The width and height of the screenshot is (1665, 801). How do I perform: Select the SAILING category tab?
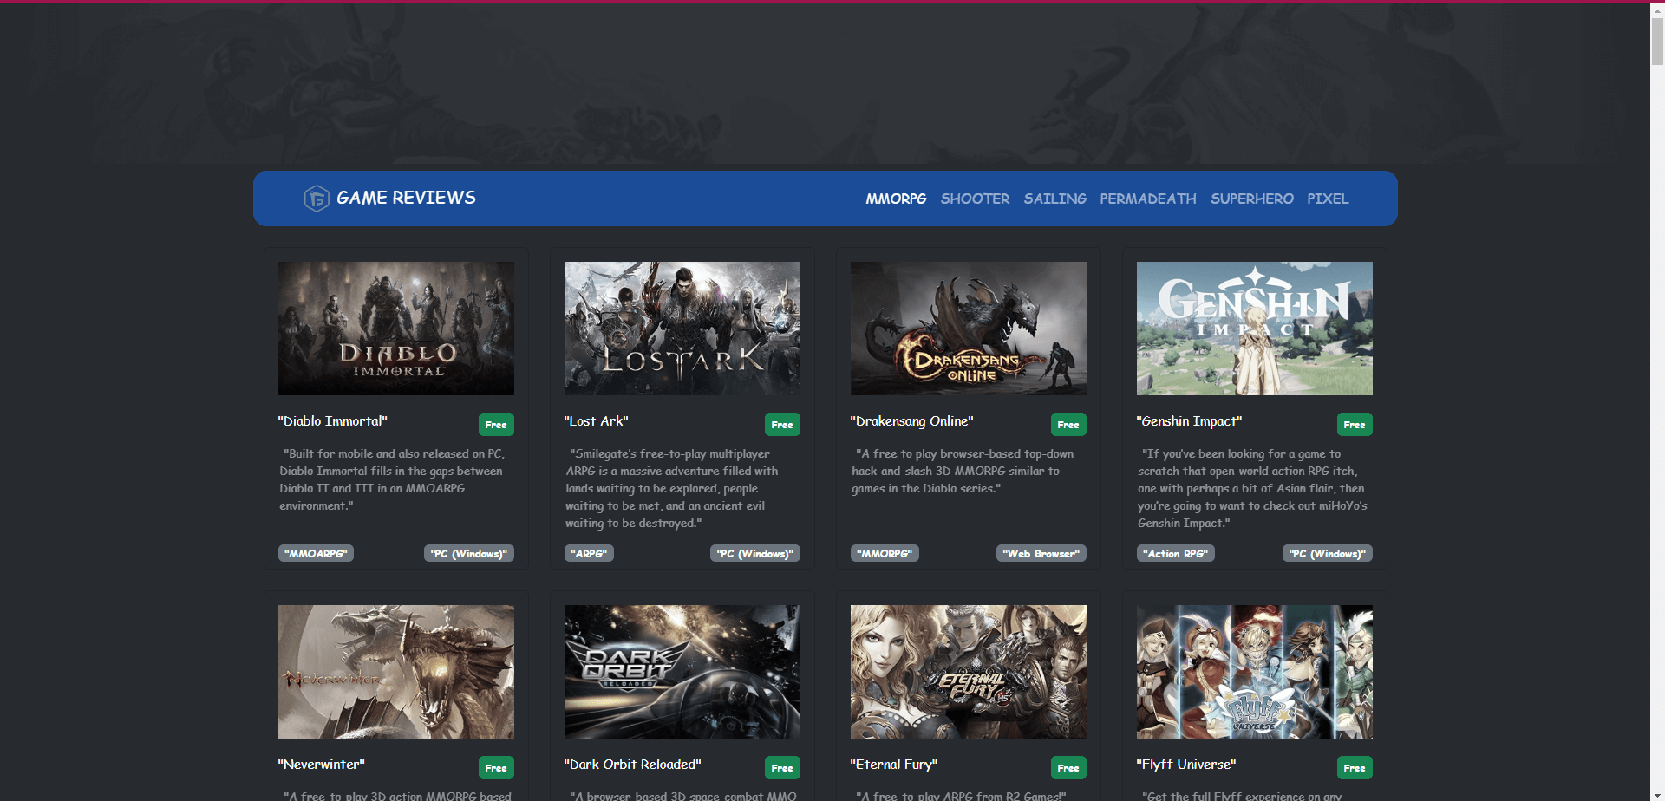tap(1054, 199)
